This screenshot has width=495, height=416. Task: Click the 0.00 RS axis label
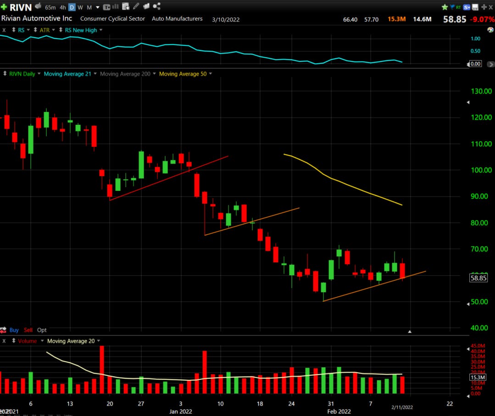pyautogui.click(x=475, y=64)
